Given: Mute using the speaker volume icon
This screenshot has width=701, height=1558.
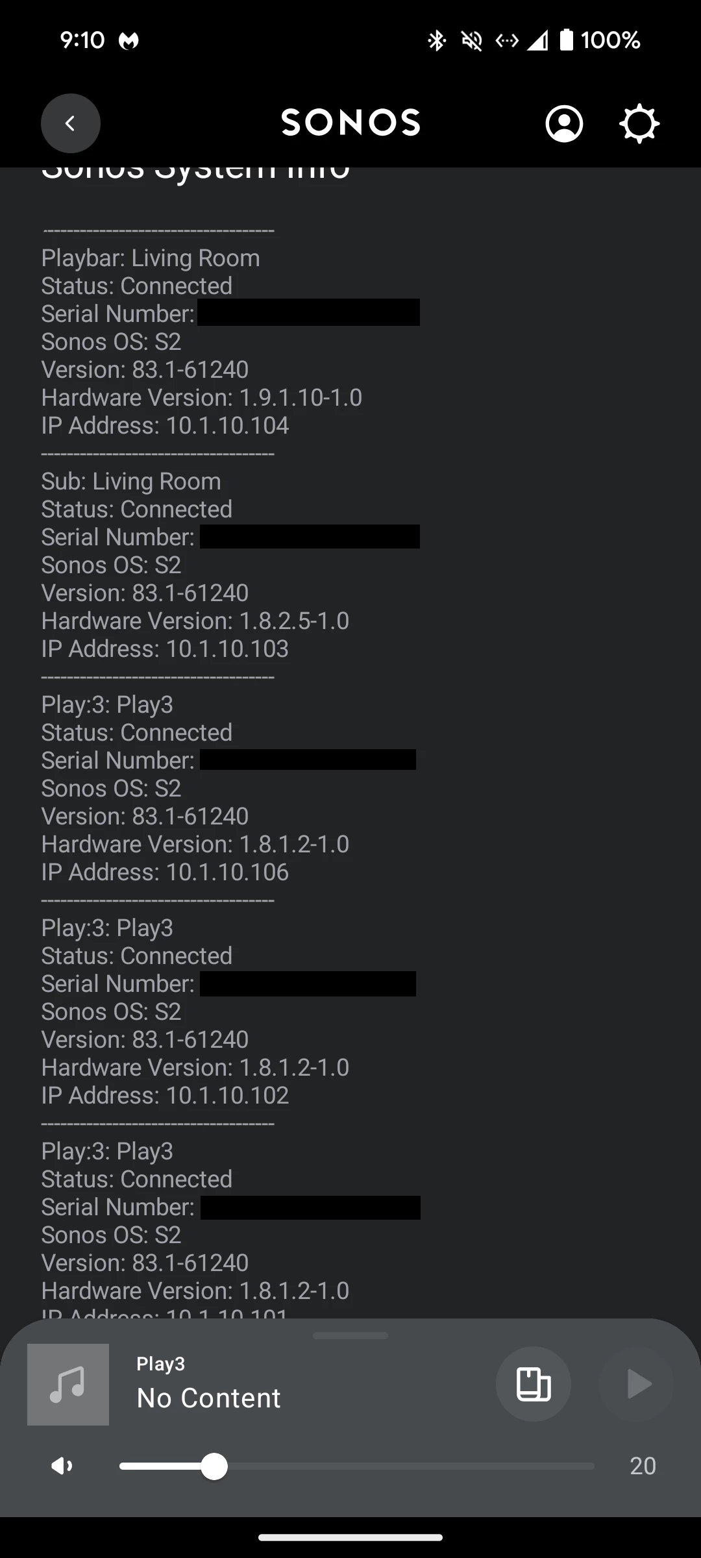Looking at the screenshot, I should (62, 1466).
